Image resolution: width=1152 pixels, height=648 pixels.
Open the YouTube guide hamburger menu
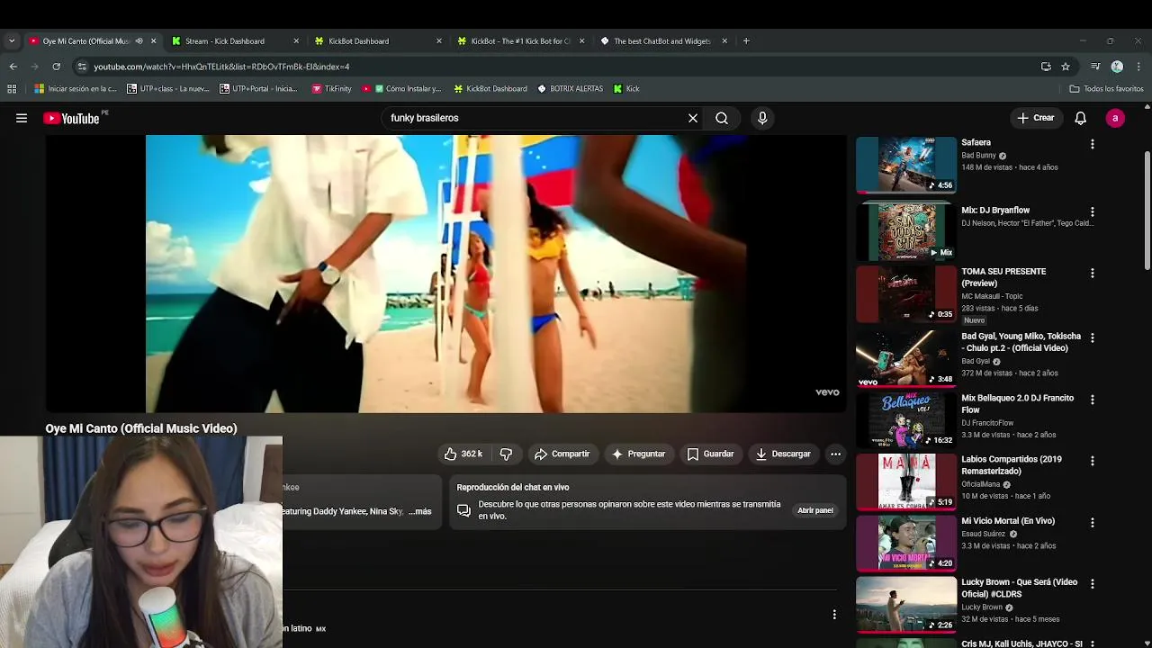22,118
